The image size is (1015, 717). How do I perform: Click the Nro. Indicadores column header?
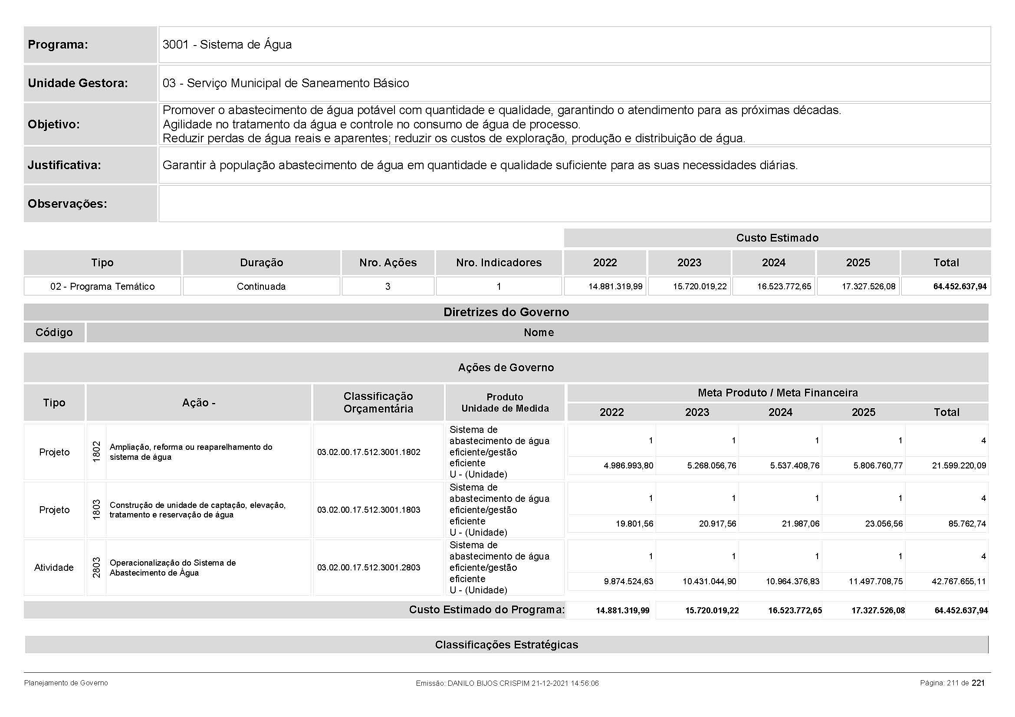498,262
